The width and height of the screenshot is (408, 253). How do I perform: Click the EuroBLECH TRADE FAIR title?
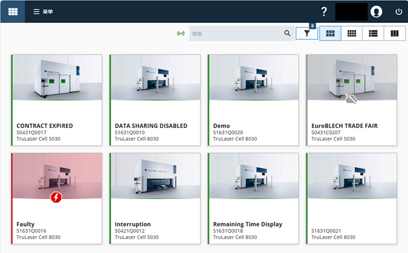(345, 126)
